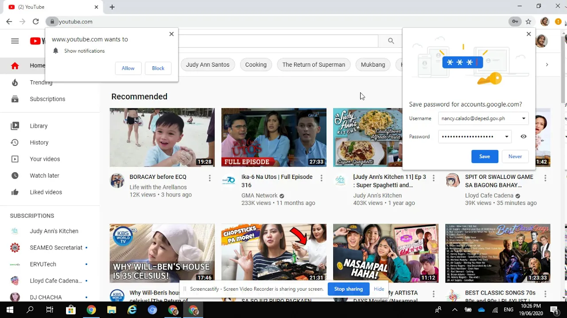Click in the YouTube search field

278,41
